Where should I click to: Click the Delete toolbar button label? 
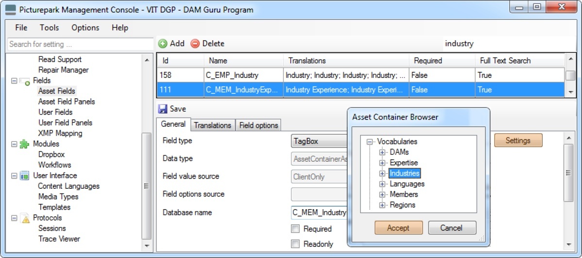(x=214, y=44)
